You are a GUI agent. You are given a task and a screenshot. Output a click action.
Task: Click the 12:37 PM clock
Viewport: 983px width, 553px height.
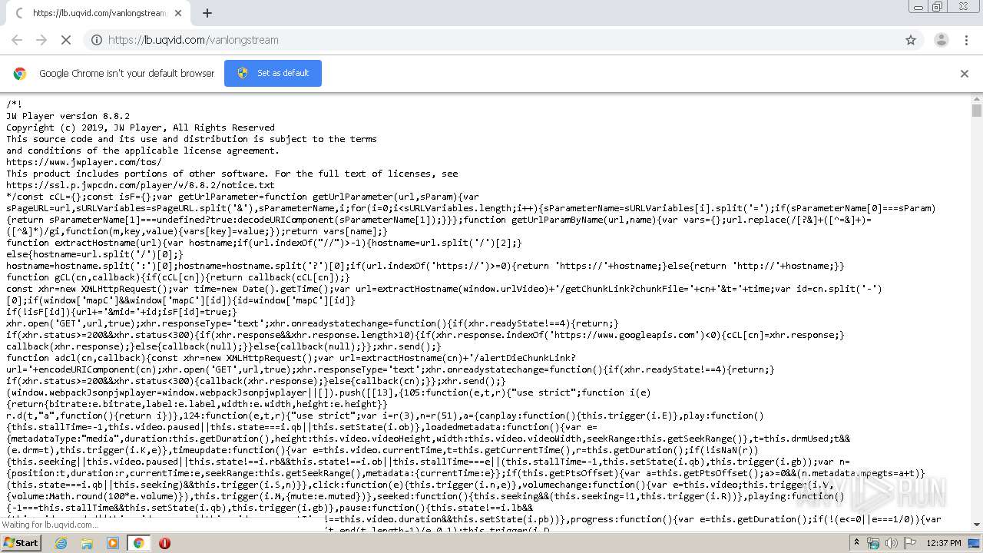[x=944, y=543]
